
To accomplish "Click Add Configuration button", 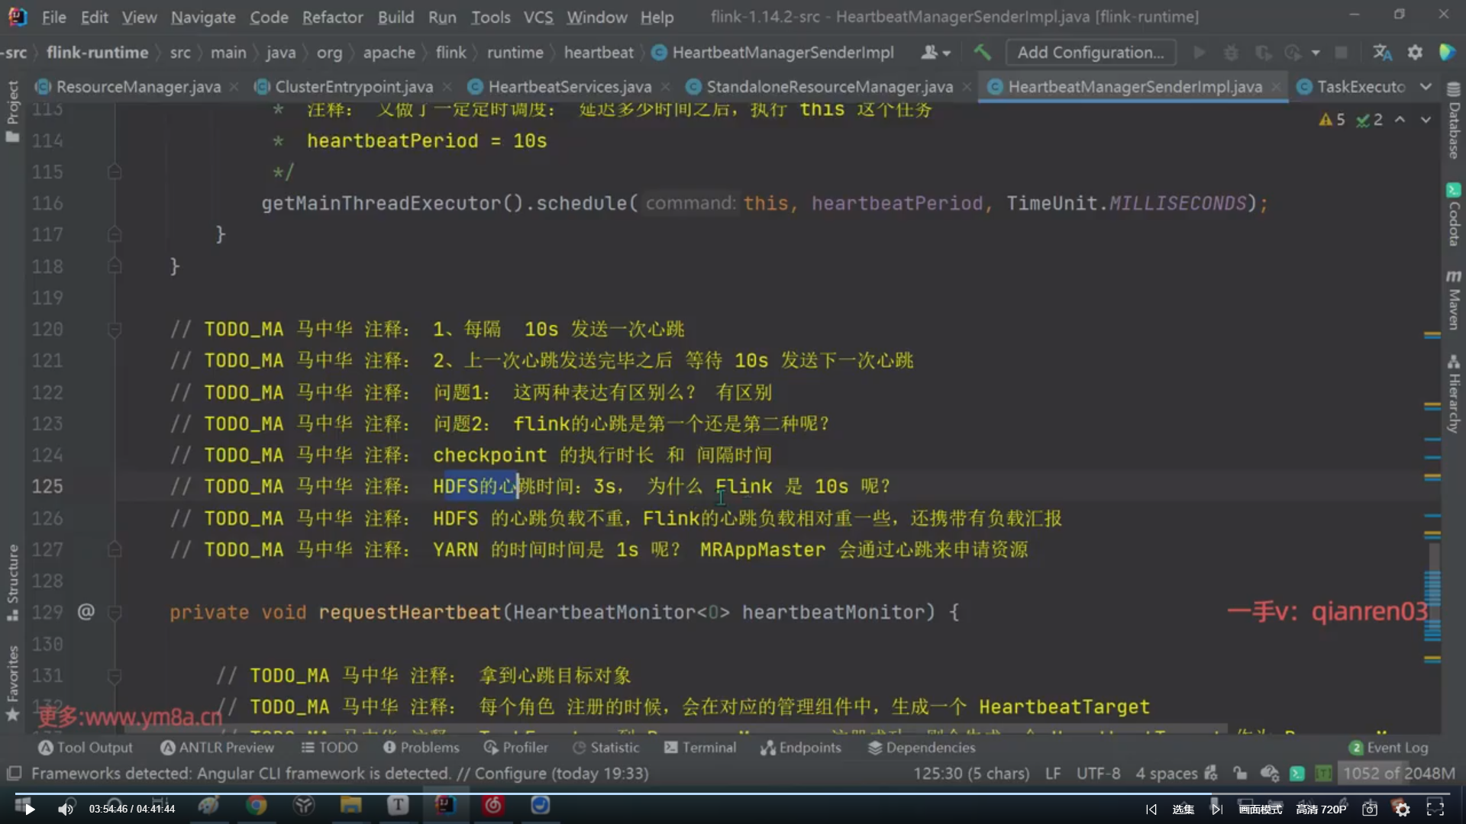I will click(x=1090, y=53).
